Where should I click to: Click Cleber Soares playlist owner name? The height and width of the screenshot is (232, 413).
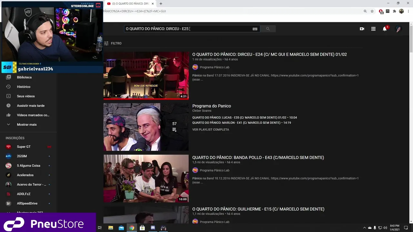(202, 111)
